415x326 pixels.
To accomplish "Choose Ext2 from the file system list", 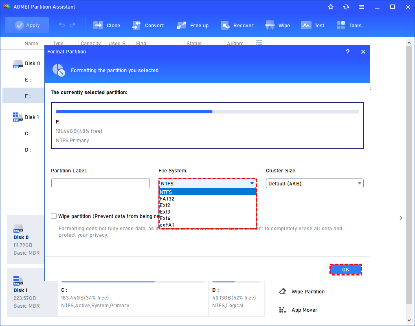I will point(207,205).
